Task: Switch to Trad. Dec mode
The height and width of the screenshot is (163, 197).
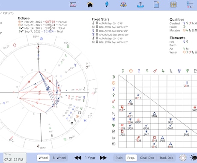Action: pos(166,158)
